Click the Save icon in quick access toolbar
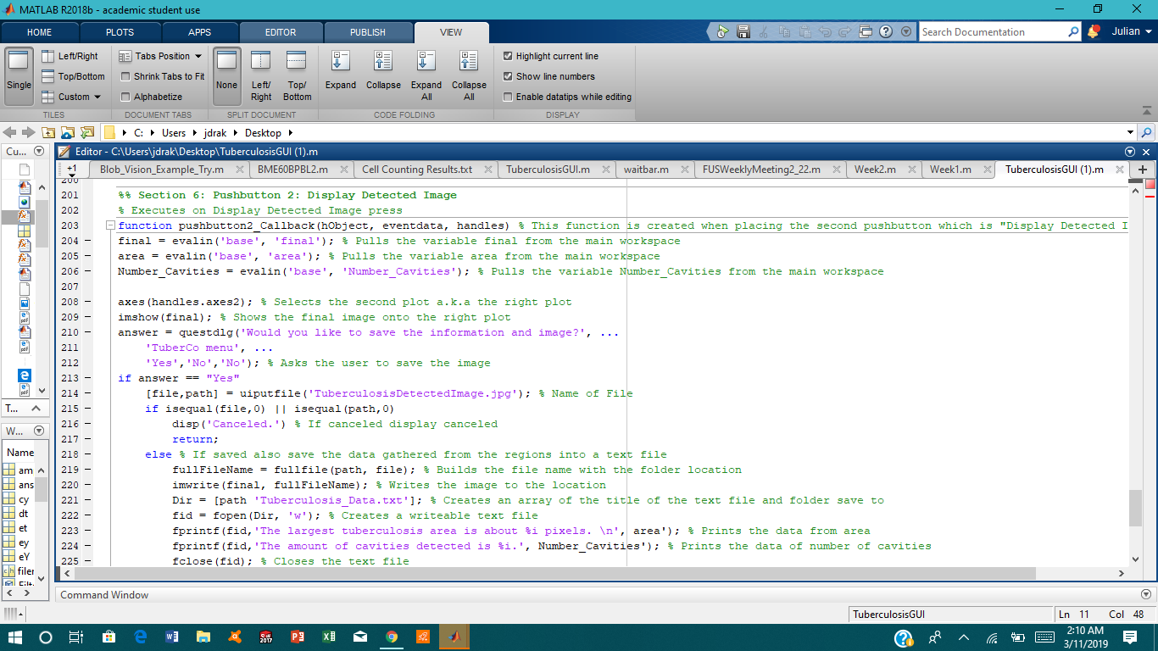This screenshot has width=1158, height=651. click(743, 31)
